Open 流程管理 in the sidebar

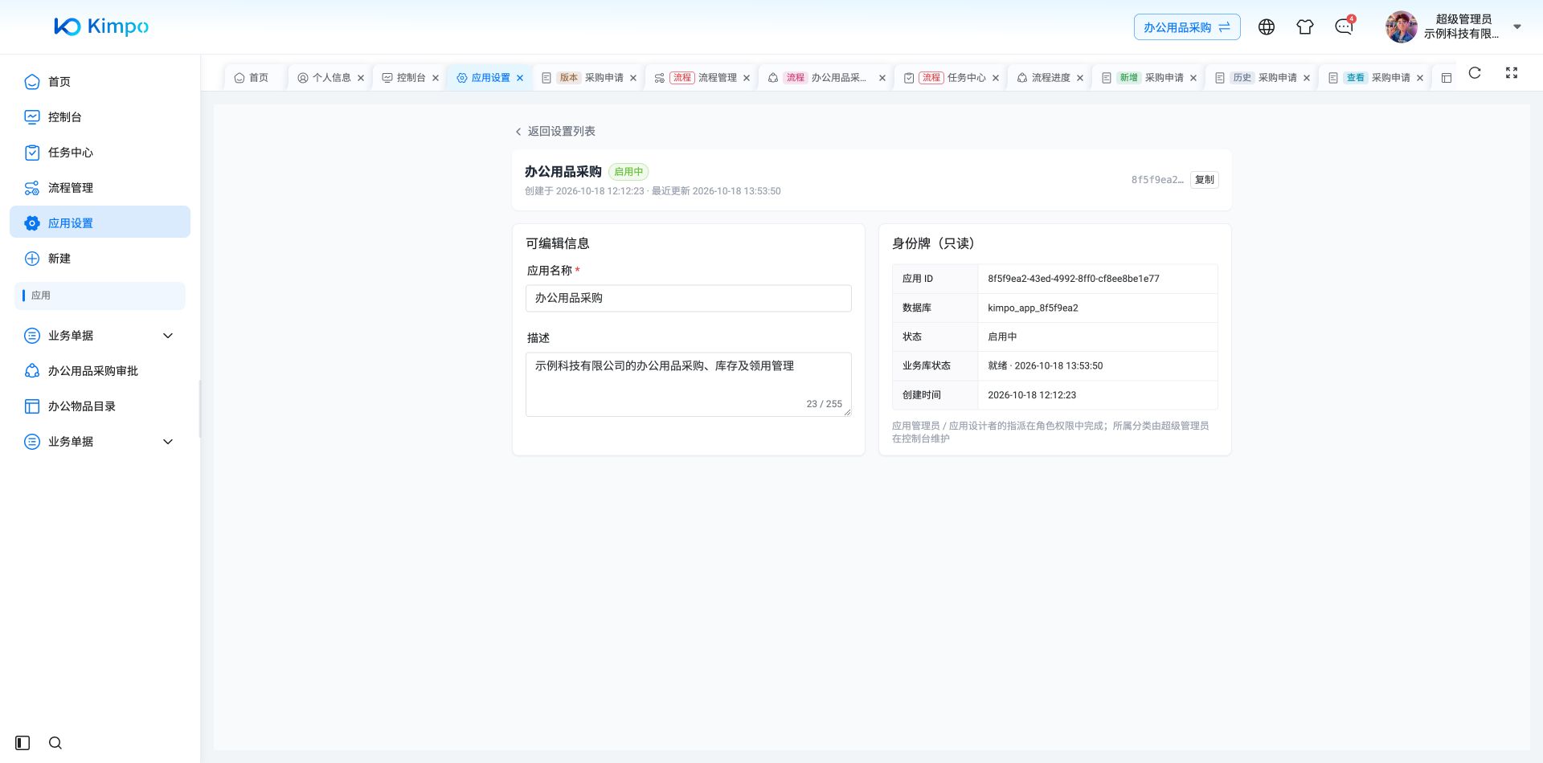tap(100, 188)
